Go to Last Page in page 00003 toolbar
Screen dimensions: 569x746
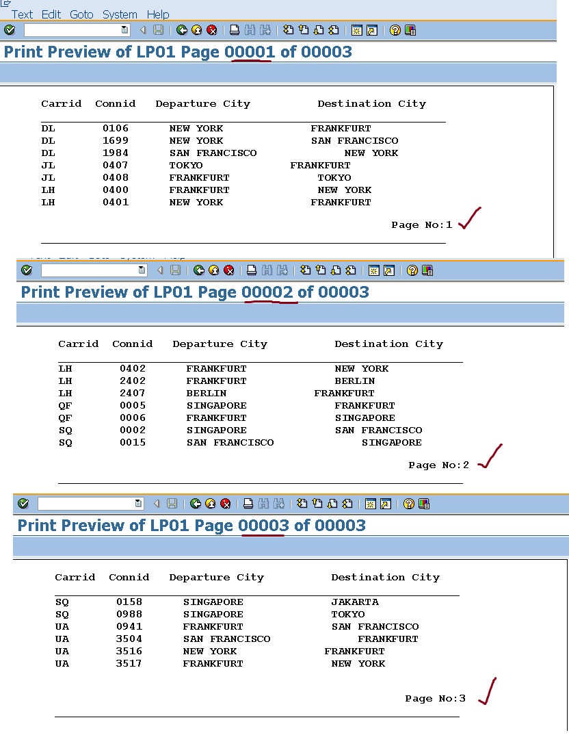tap(347, 504)
